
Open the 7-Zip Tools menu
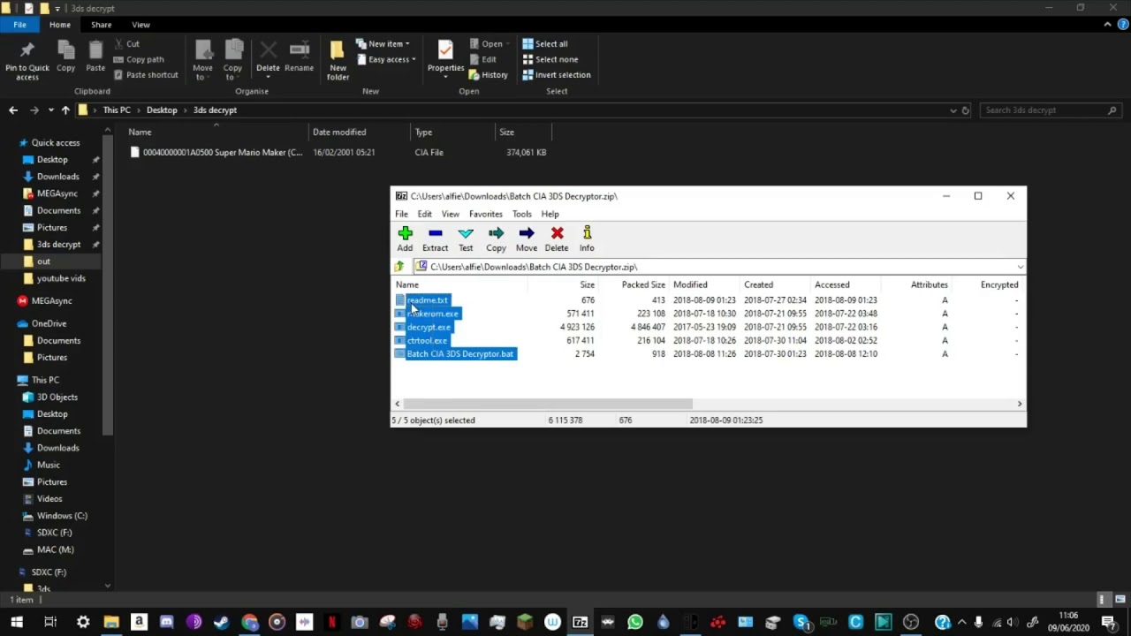click(522, 214)
